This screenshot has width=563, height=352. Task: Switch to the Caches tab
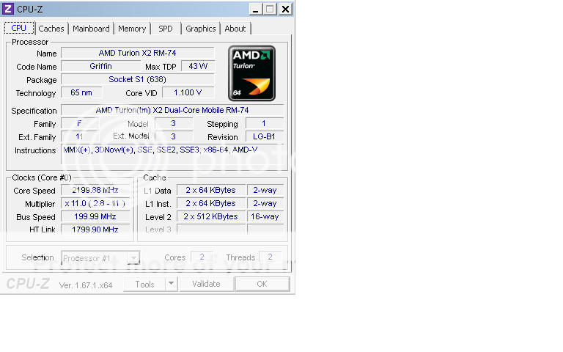tap(51, 29)
